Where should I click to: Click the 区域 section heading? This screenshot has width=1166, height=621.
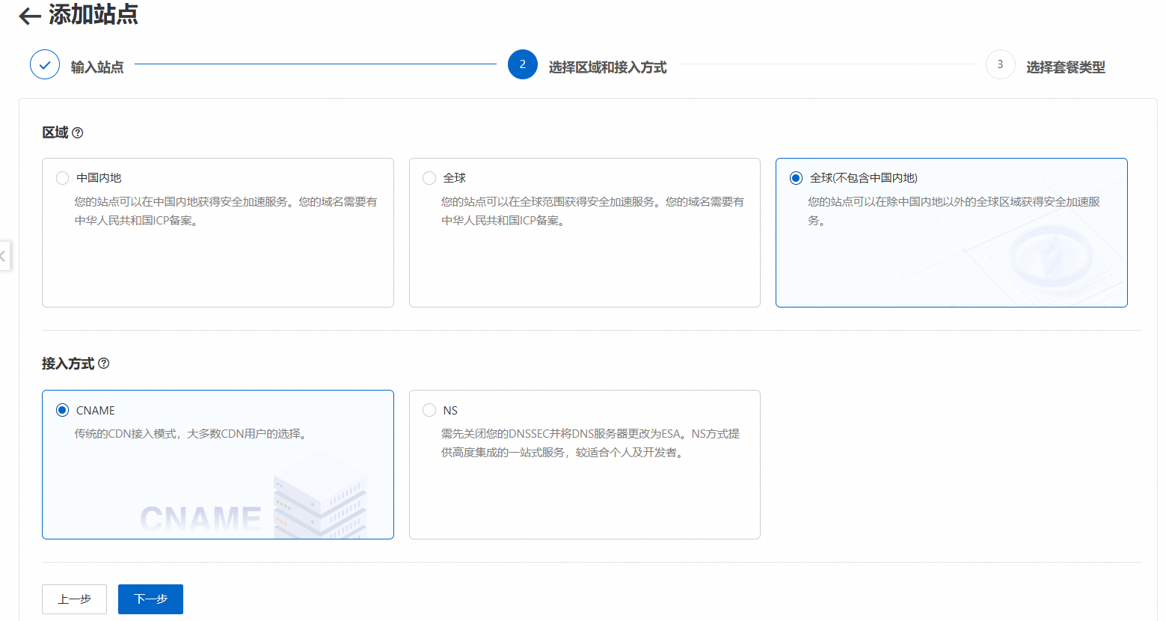tap(55, 133)
